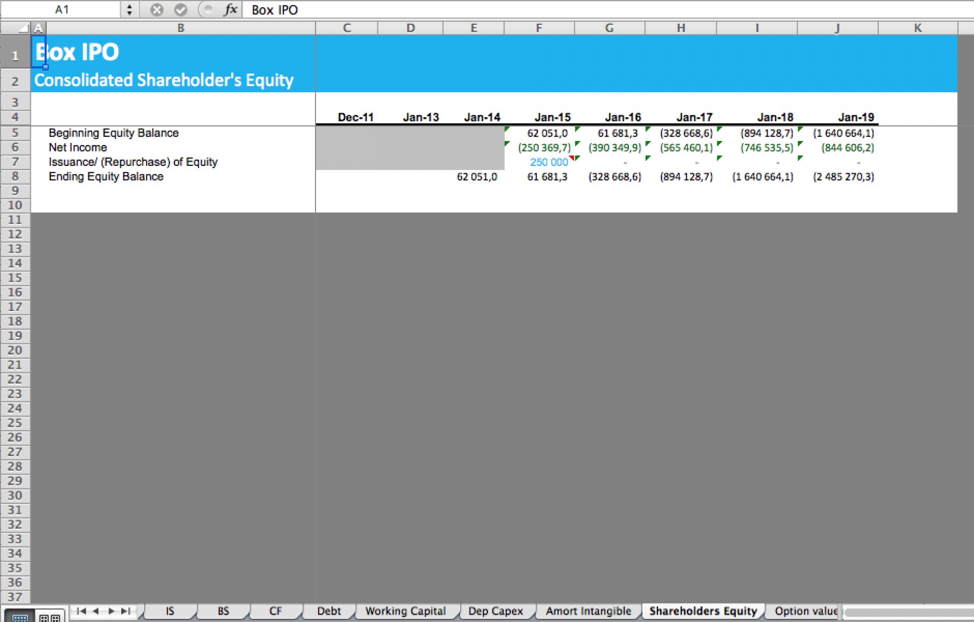The height and width of the screenshot is (622, 974).
Task: Click the horizontal scrollbar at bottom right
Action: (908, 612)
